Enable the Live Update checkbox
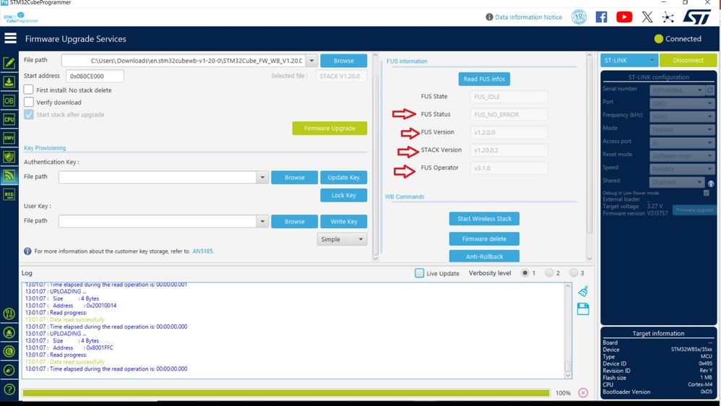Image resolution: width=721 pixels, height=406 pixels. coord(419,272)
